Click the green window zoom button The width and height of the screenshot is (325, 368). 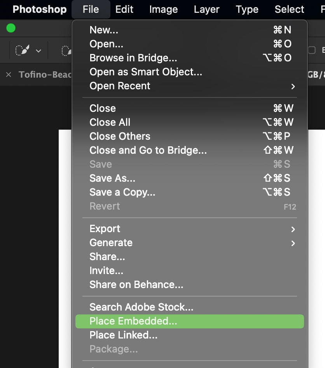click(11, 28)
